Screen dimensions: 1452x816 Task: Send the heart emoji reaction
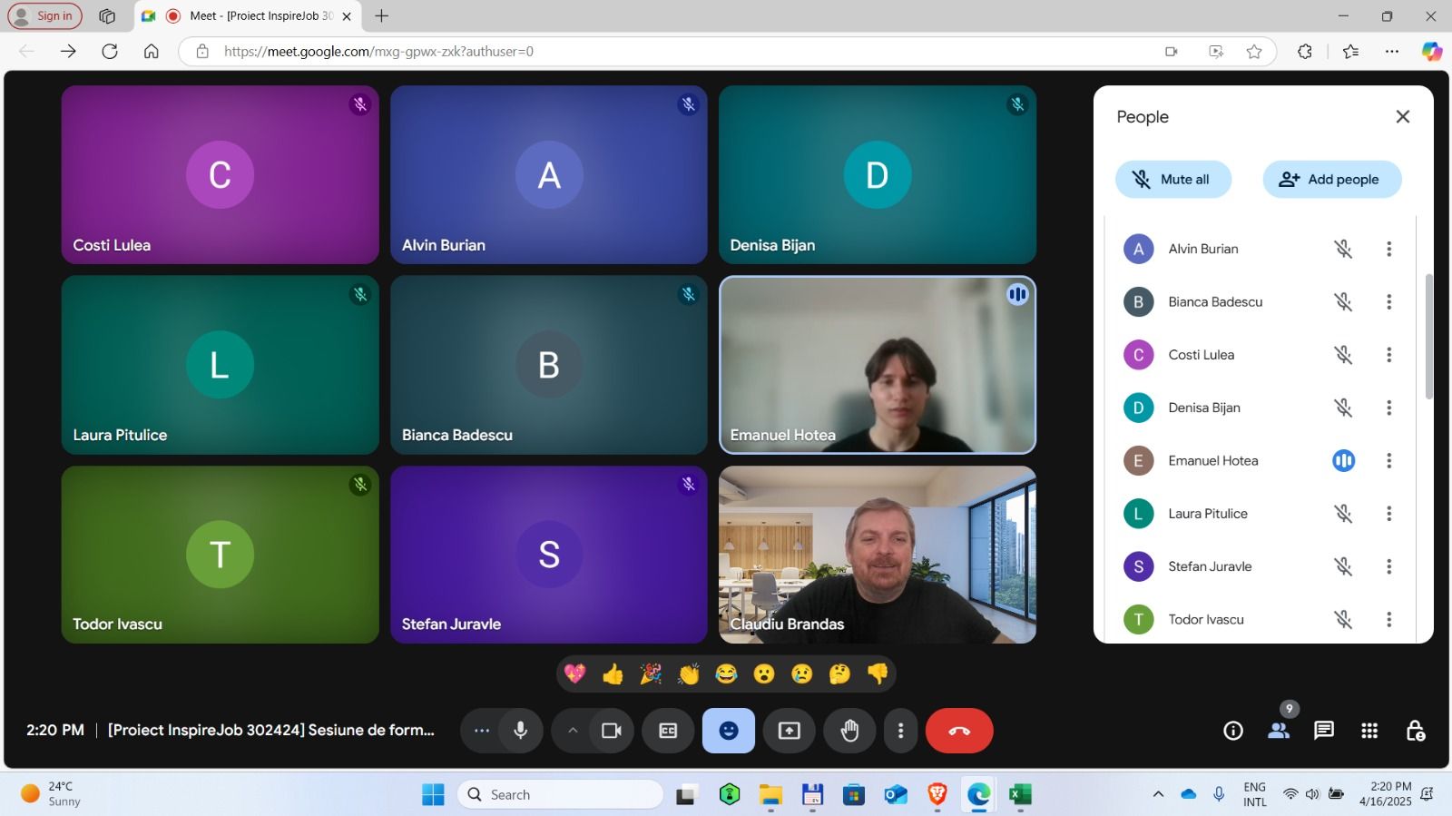(575, 673)
